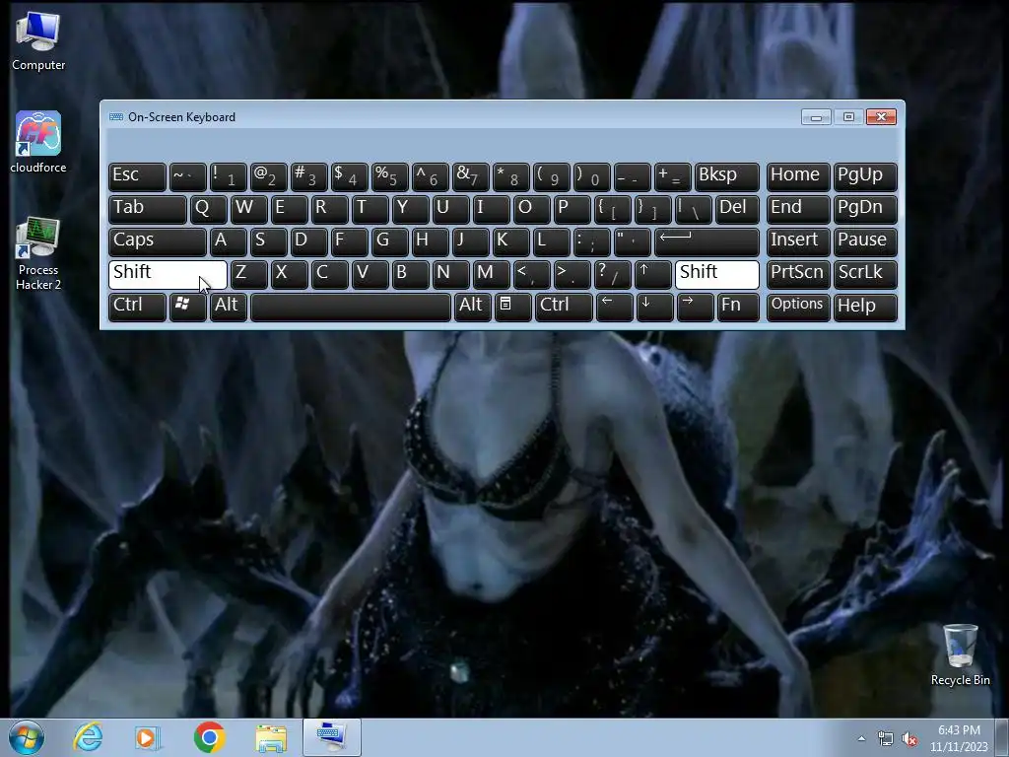The width and height of the screenshot is (1009, 757).
Task: Click the tilde key
Action: click(x=187, y=177)
